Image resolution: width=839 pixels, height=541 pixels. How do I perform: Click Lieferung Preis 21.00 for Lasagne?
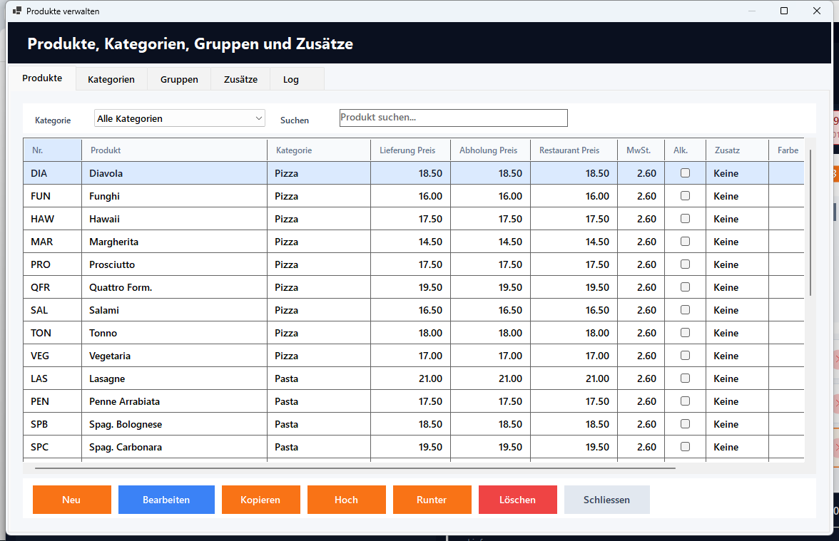410,378
